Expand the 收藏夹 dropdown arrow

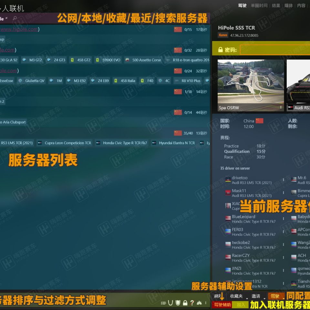coord(247,298)
